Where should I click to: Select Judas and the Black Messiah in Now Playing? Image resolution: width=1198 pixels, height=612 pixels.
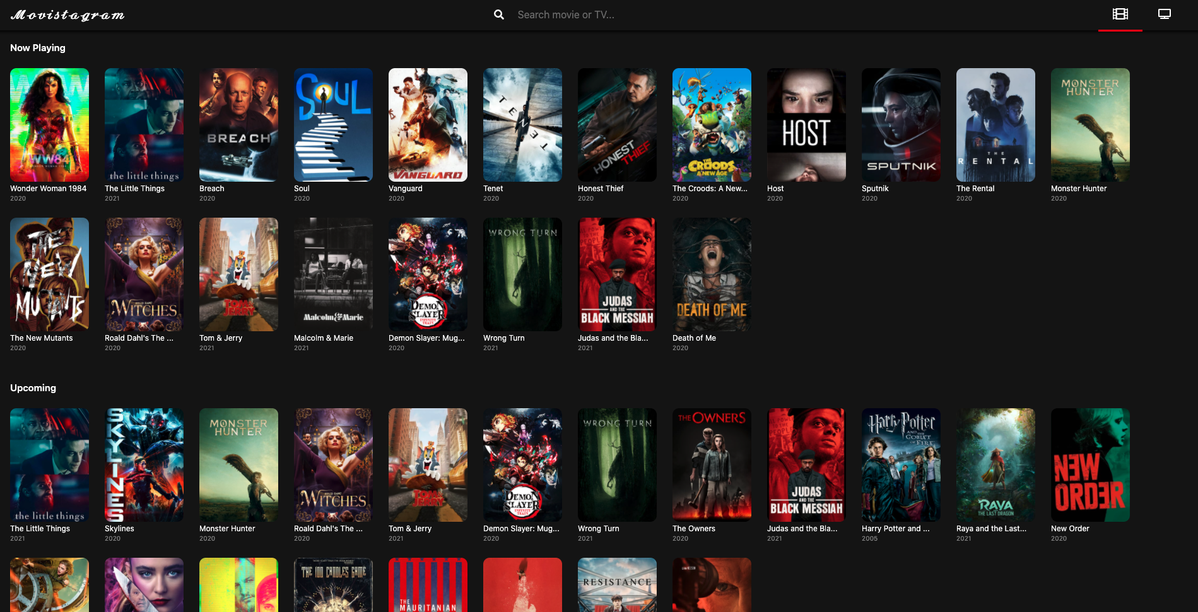617,274
